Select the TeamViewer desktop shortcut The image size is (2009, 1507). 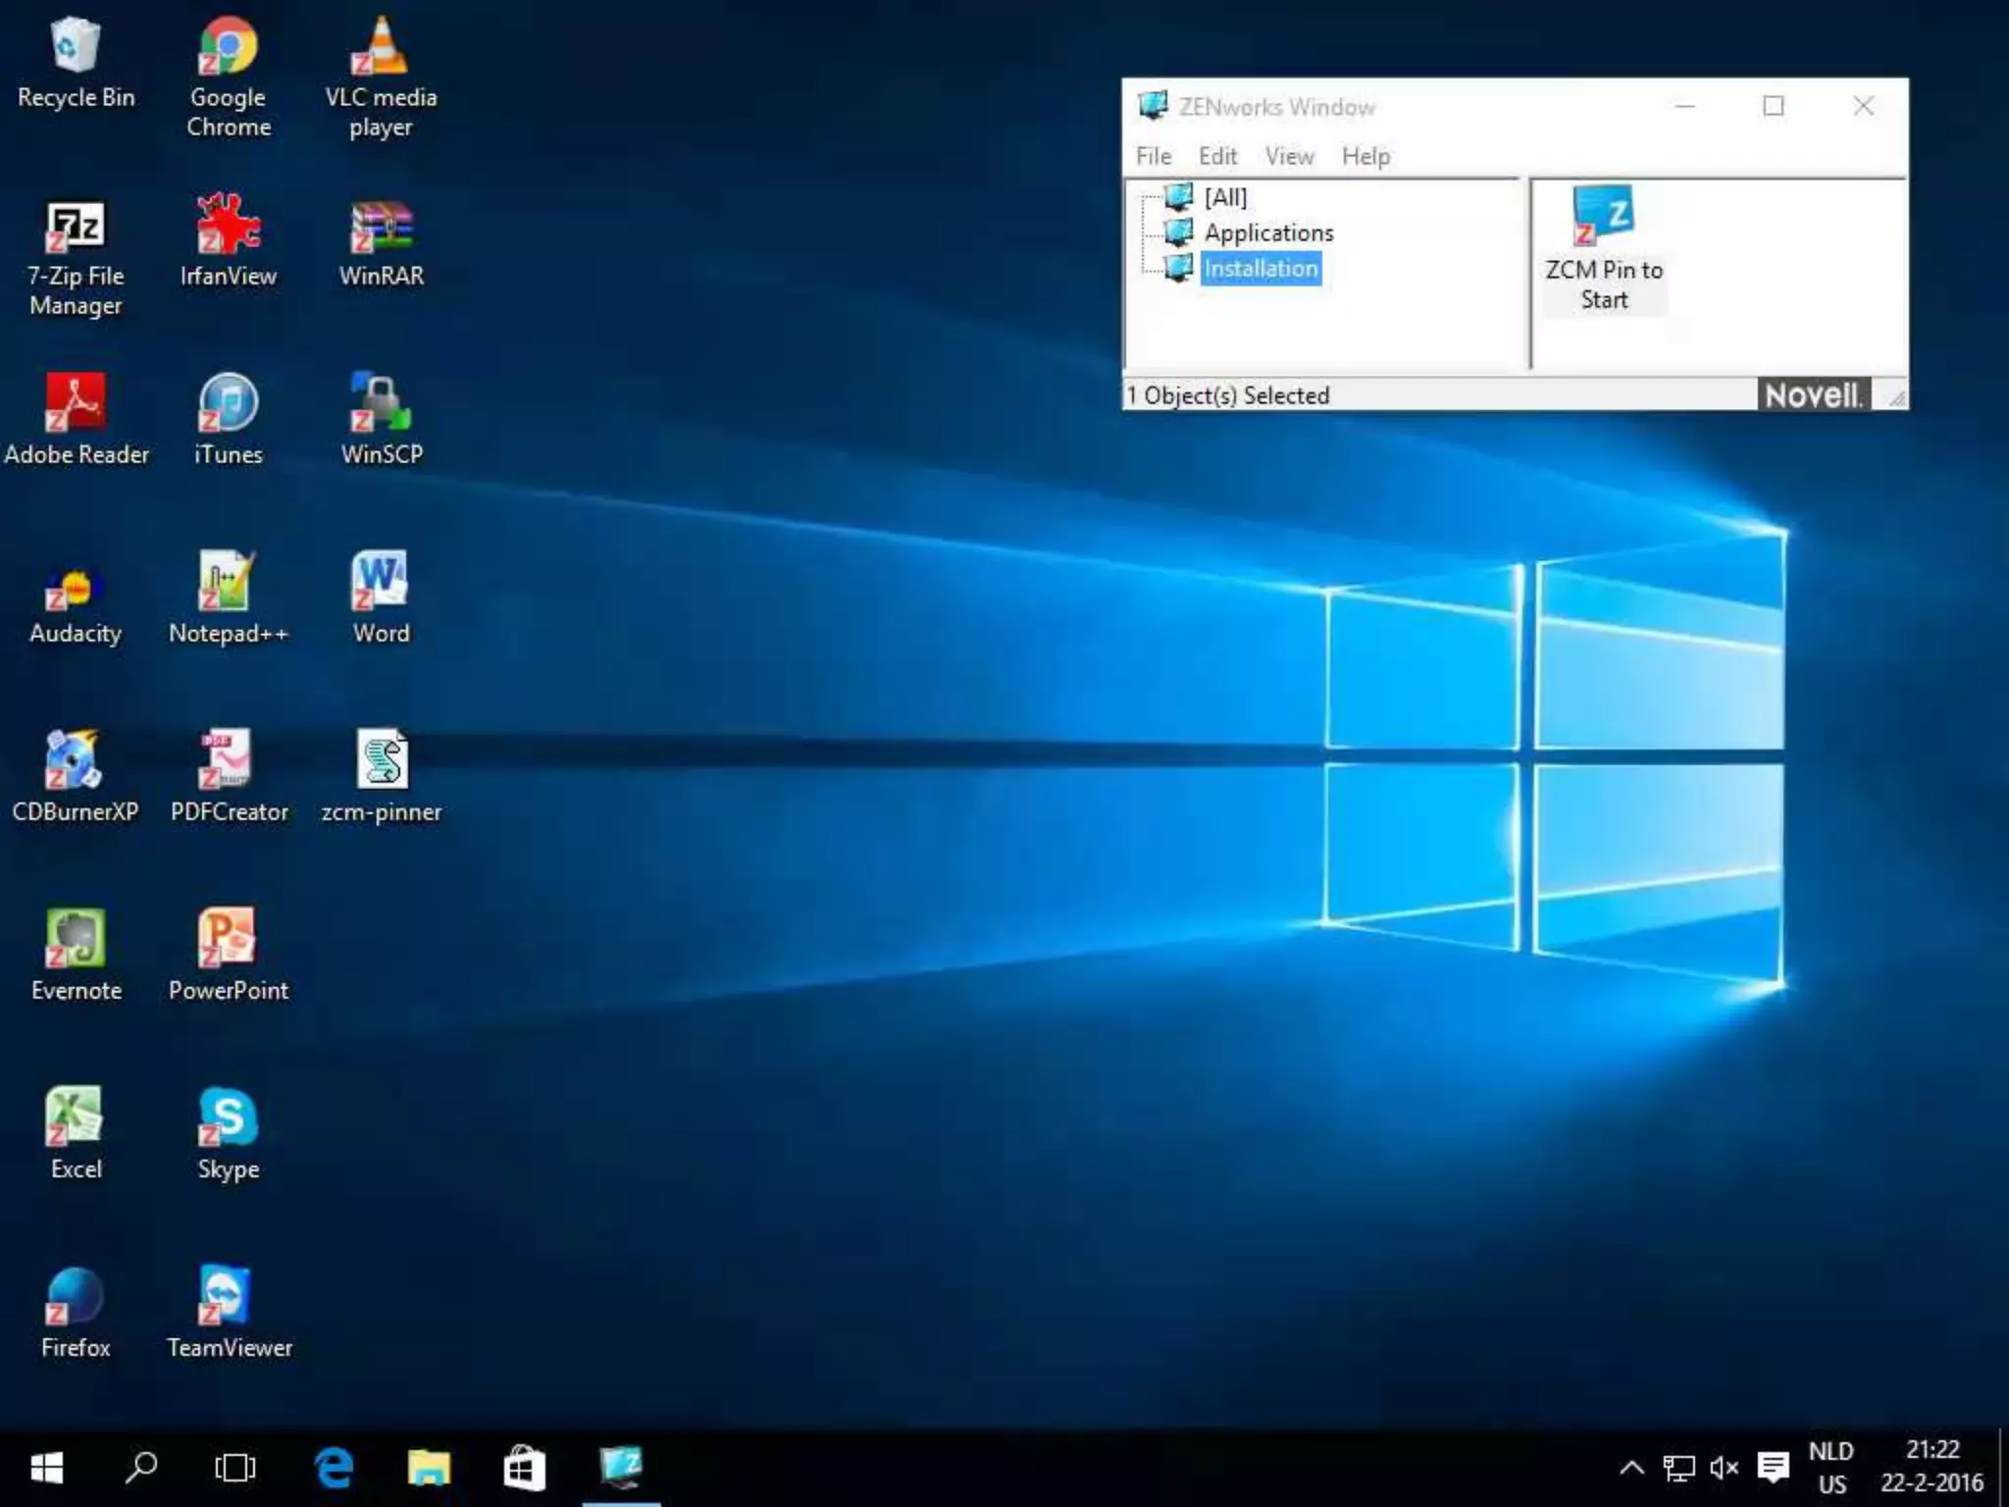click(228, 1313)
